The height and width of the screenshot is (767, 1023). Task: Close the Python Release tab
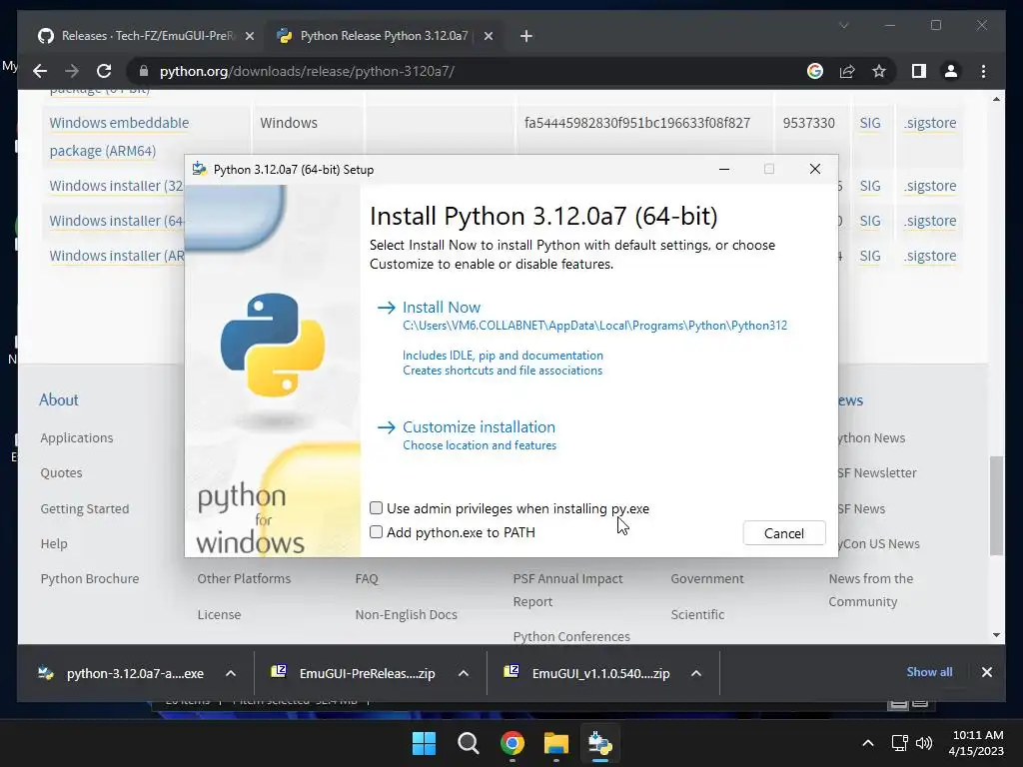(488, 36)
